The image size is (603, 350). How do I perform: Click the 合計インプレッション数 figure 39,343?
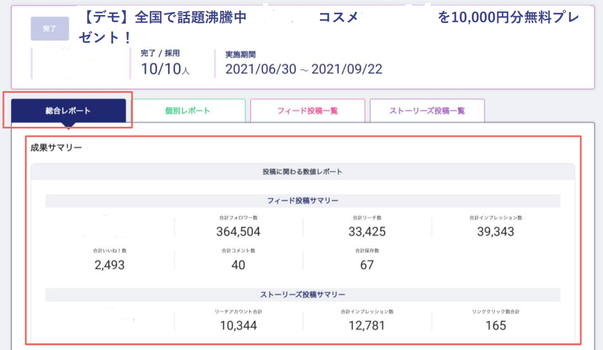[495, 231]
